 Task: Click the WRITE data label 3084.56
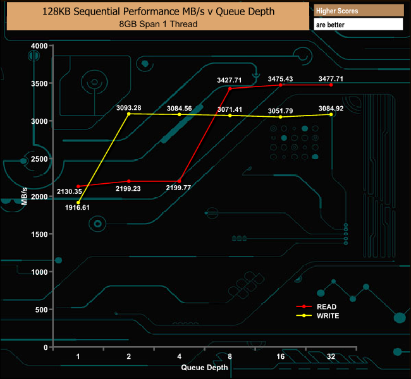180,109
